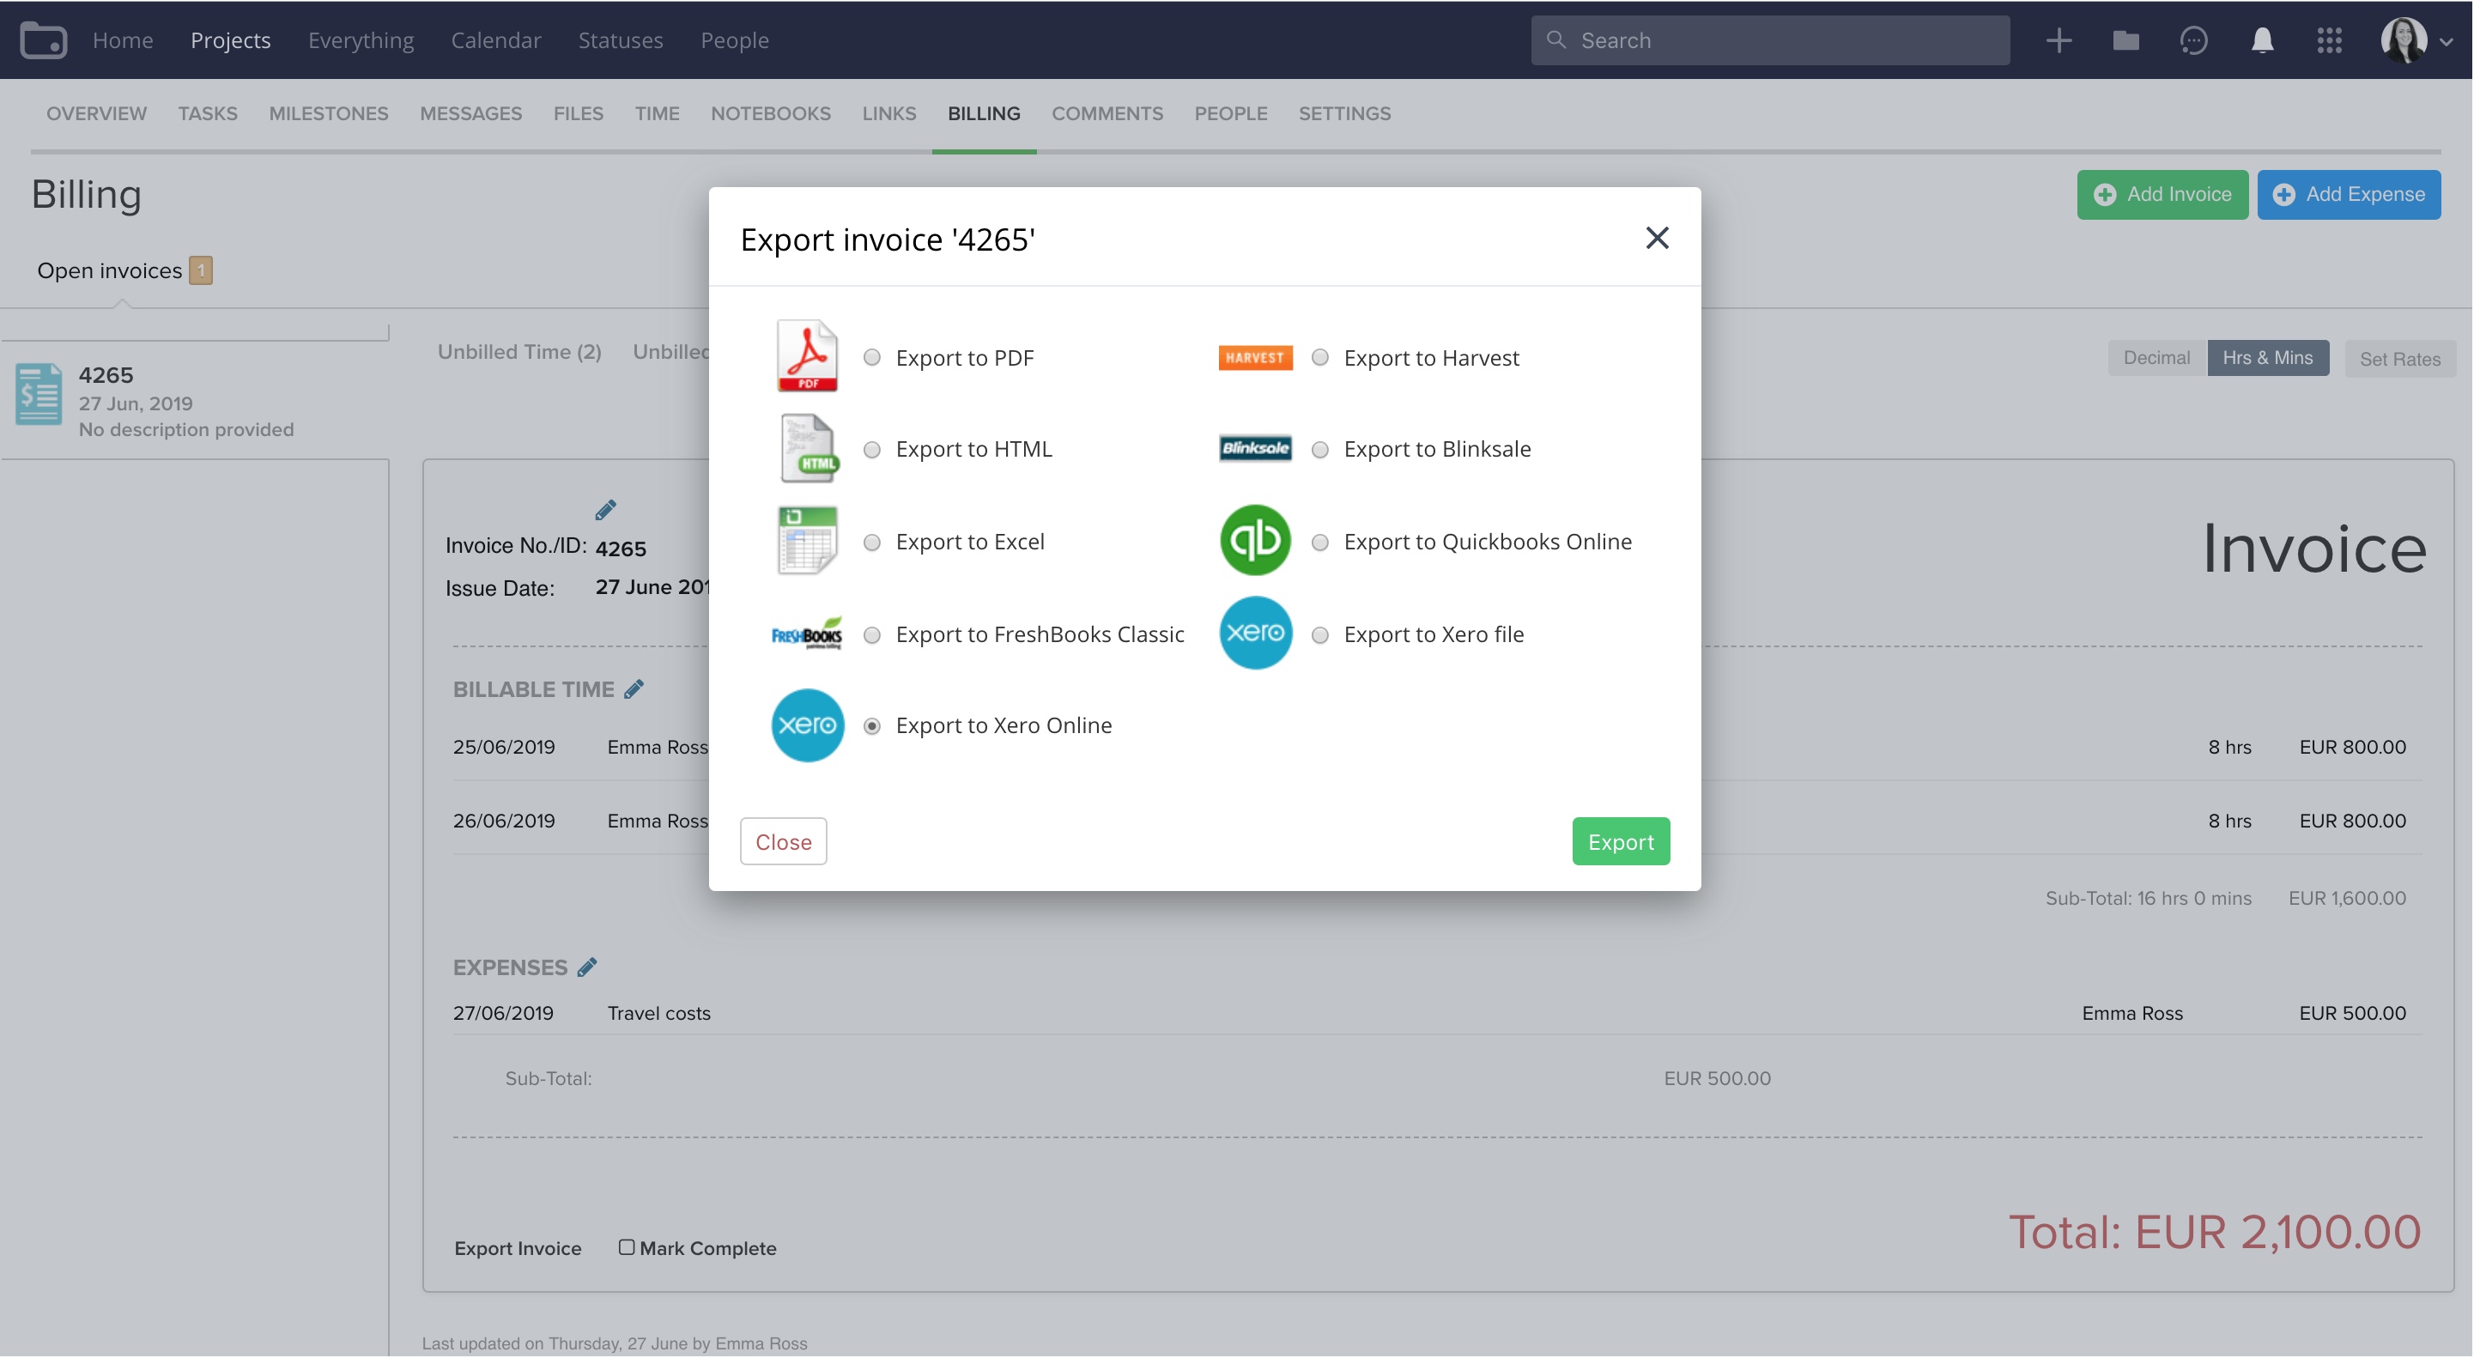This screenshot has height=1358, width=2474.
Task: Open the Files tab
Action: pos(579,113)
